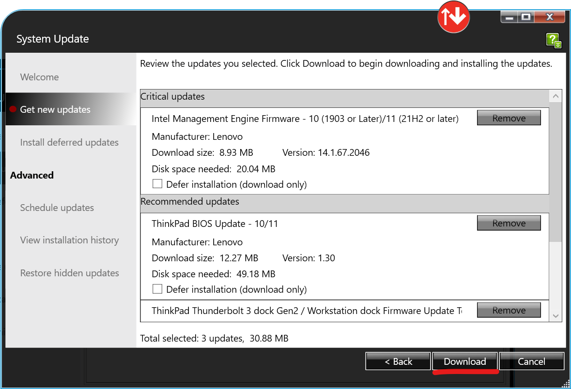Open the Welcome page

click(x=39, y=77)
